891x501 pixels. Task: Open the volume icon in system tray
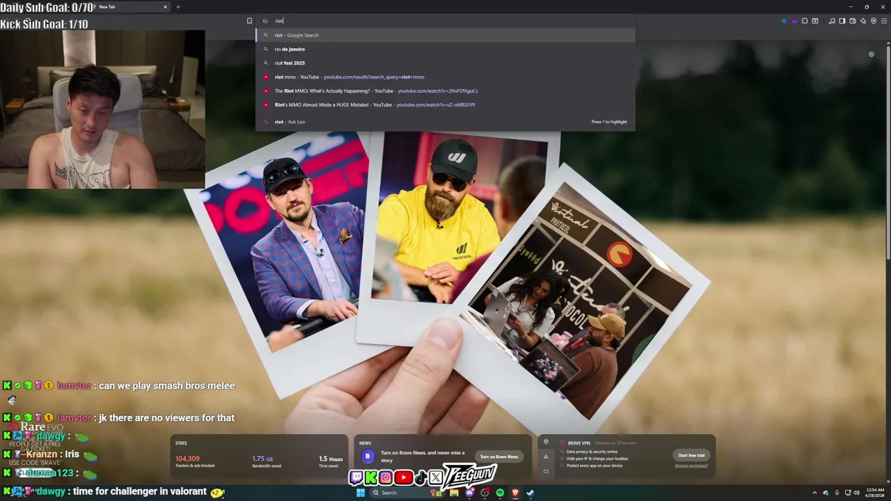pyautogui.click(x=856, y=493)
